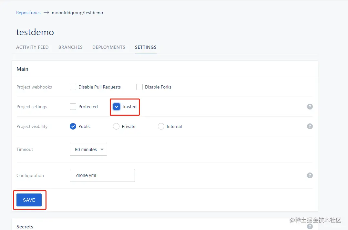Uncheck the Trusted checkbox
The height and width of the screenshot is (230, 348).
click(116, 107)
